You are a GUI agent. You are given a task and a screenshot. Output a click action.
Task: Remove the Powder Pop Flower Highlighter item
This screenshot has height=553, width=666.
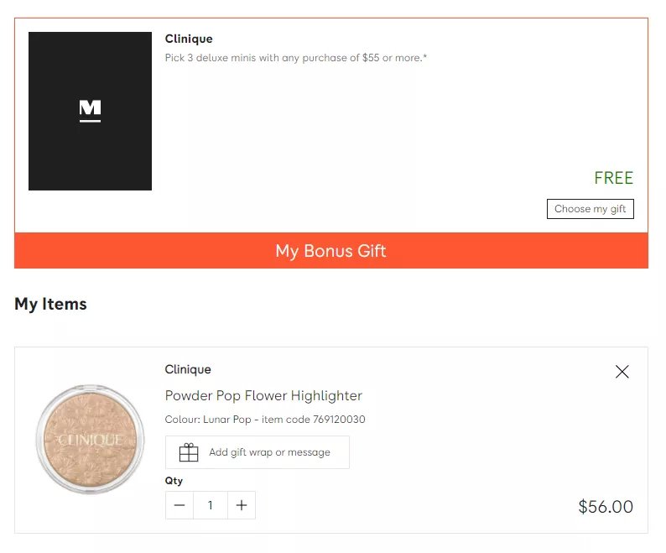point(622,372)
